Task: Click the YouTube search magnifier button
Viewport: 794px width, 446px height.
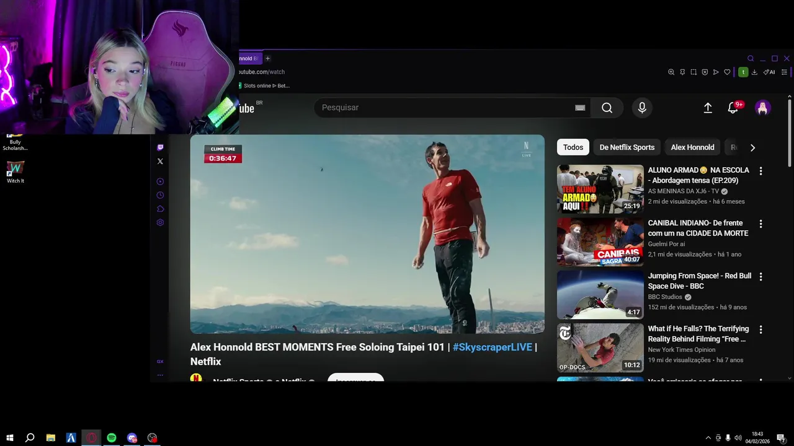Action: (x=607, y=108)
